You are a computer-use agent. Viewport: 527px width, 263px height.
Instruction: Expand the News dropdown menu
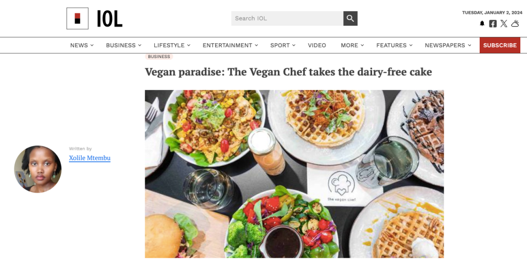[x=82, y=45]
